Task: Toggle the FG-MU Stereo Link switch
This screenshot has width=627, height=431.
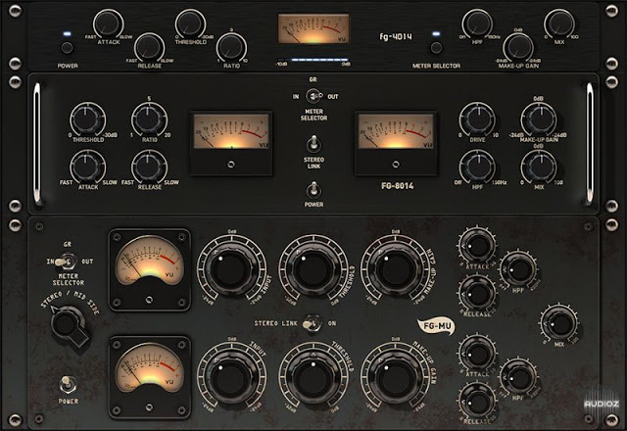Action: pos(312,323)
